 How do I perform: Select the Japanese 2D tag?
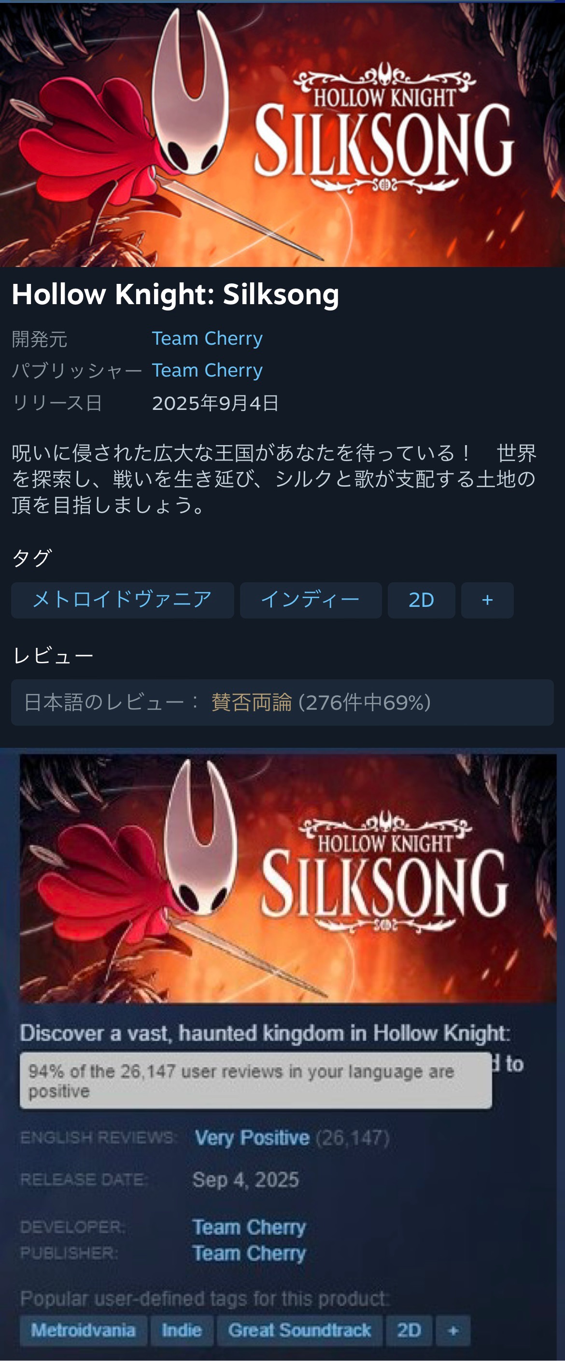421,600
